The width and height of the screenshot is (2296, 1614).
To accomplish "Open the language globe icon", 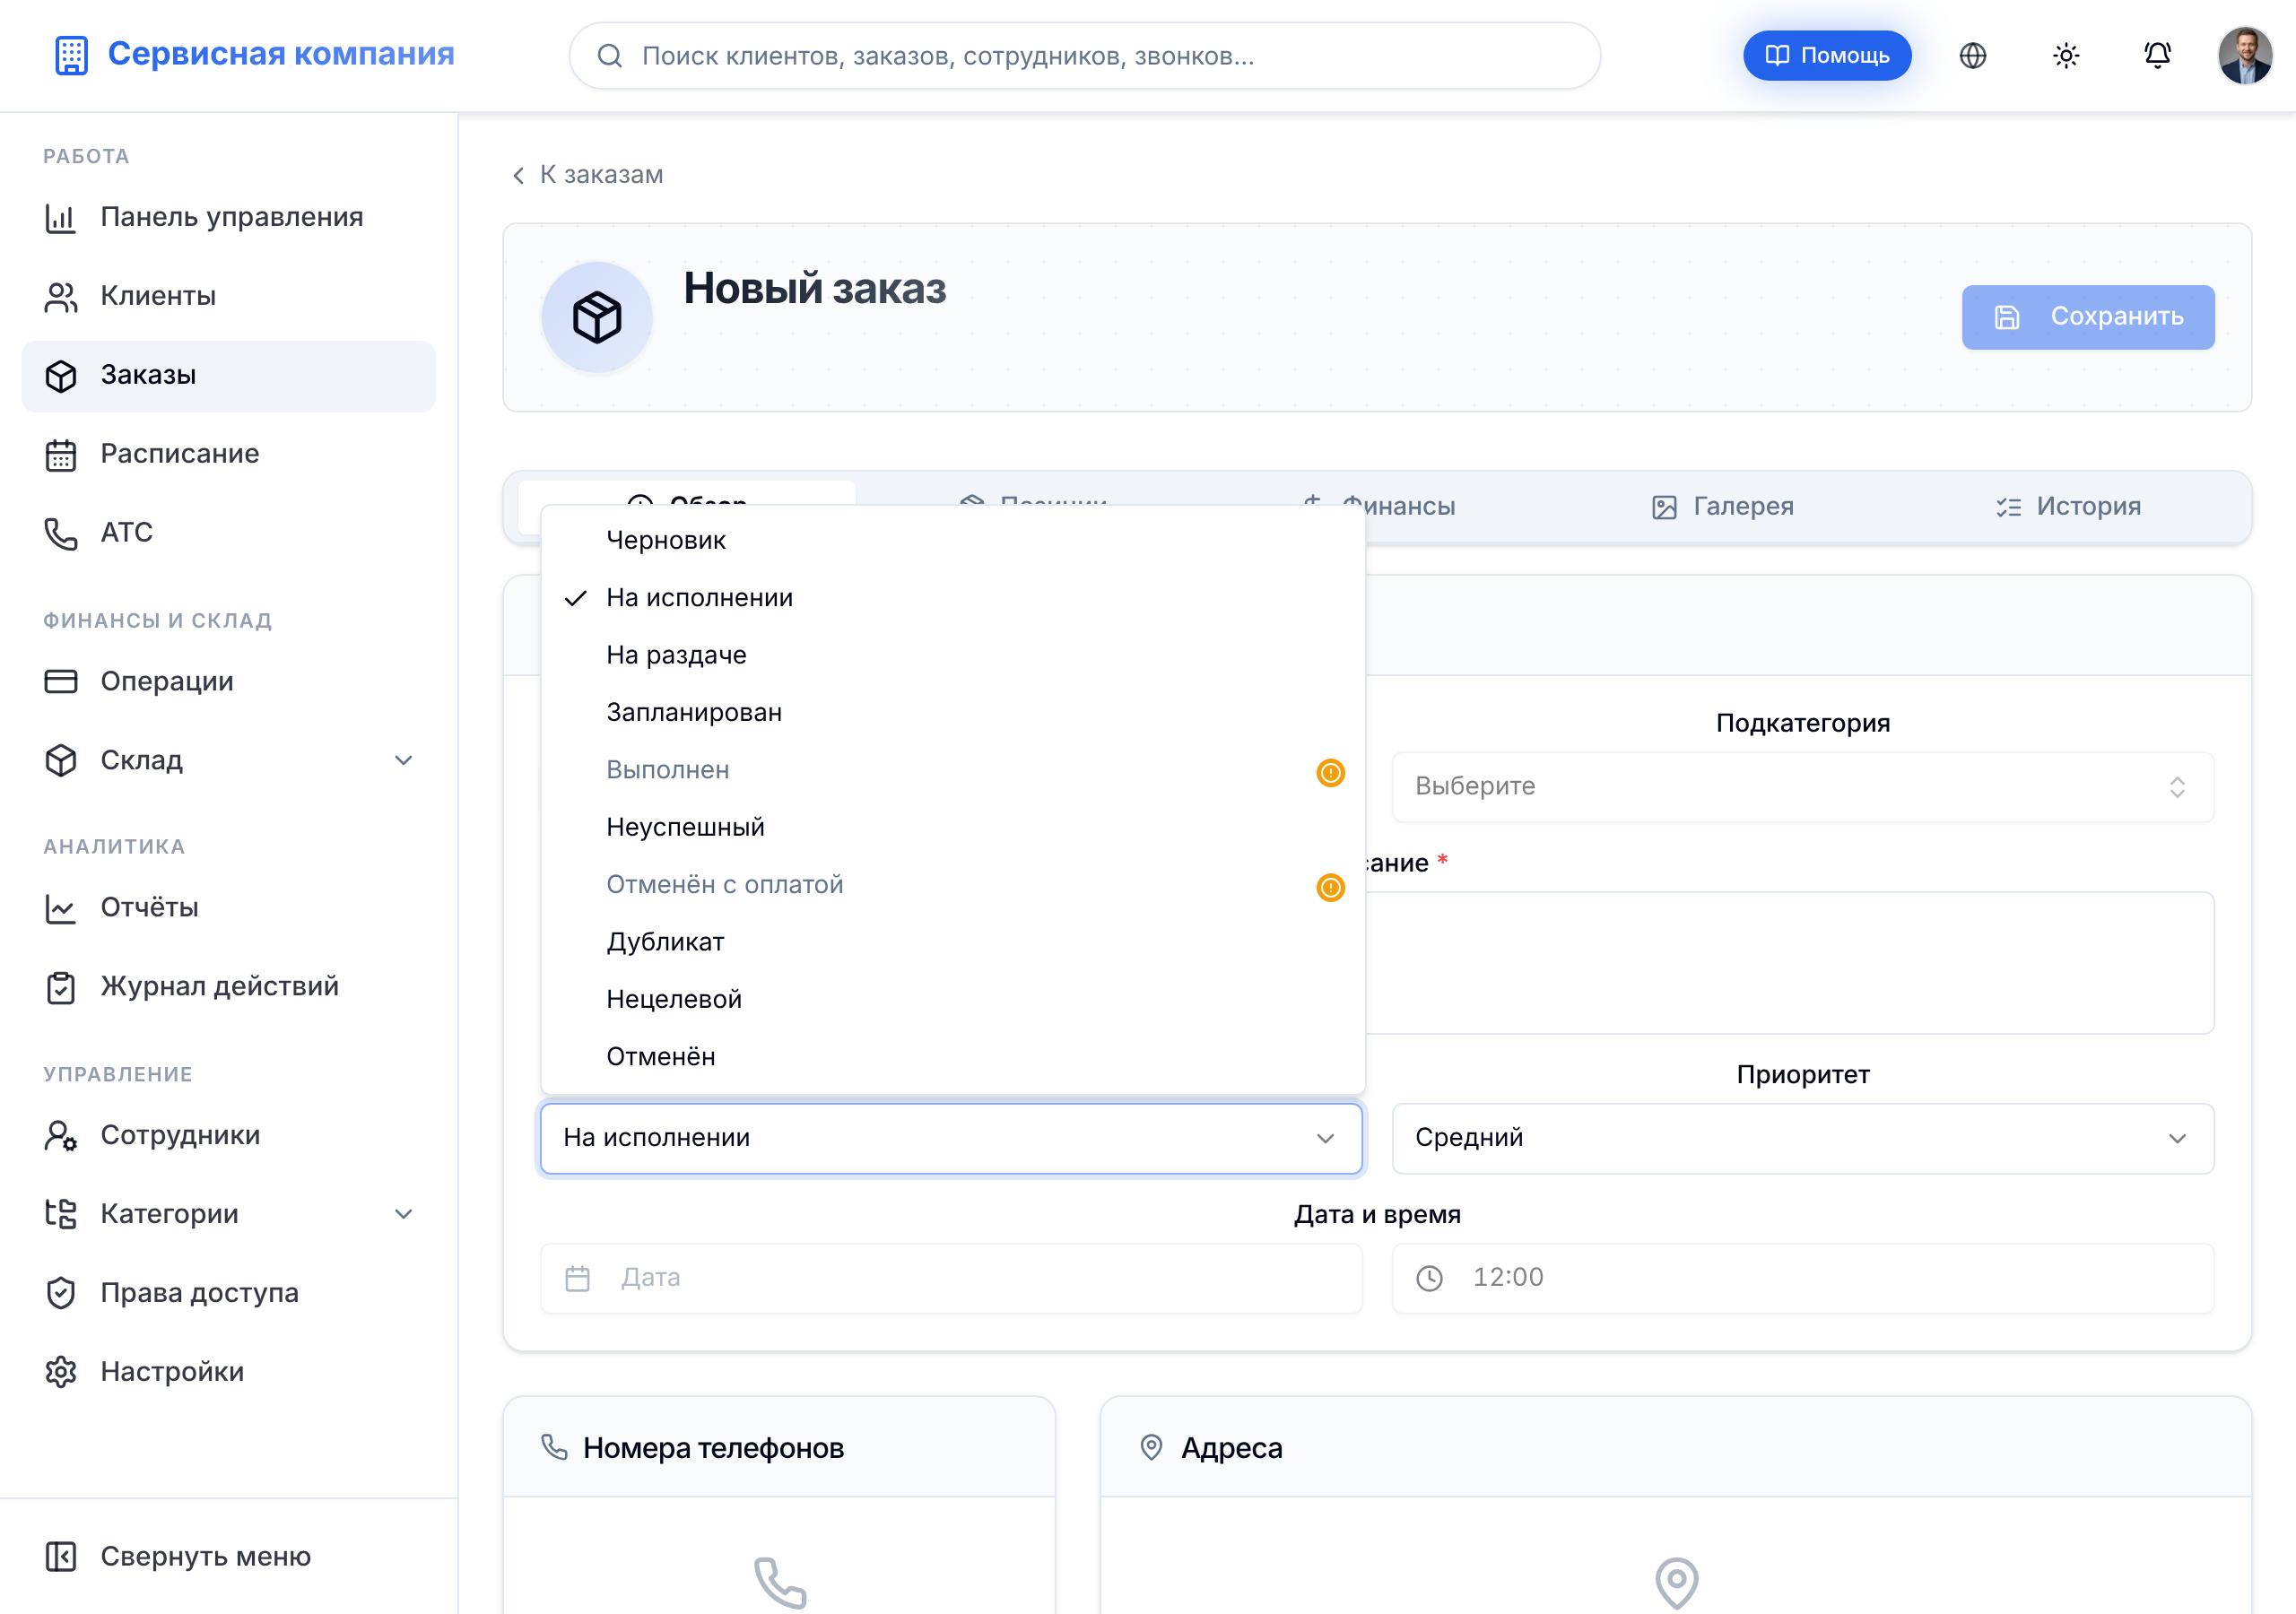I will (x=1972, y=55).
